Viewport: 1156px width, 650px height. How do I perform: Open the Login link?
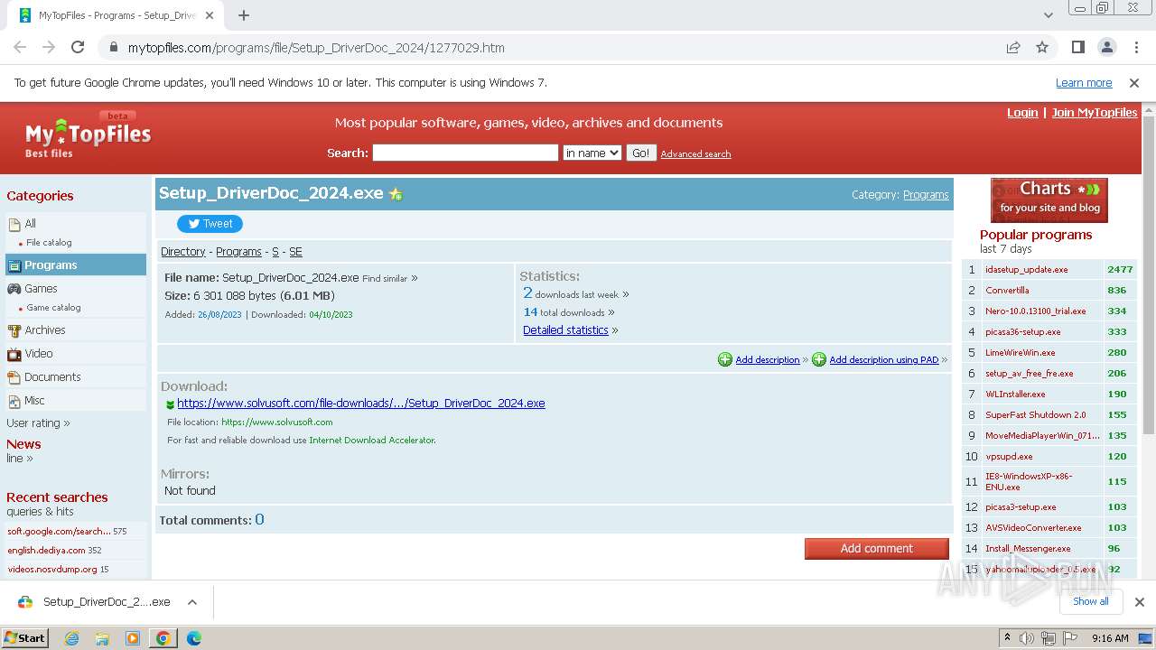tap(1022, 113)
